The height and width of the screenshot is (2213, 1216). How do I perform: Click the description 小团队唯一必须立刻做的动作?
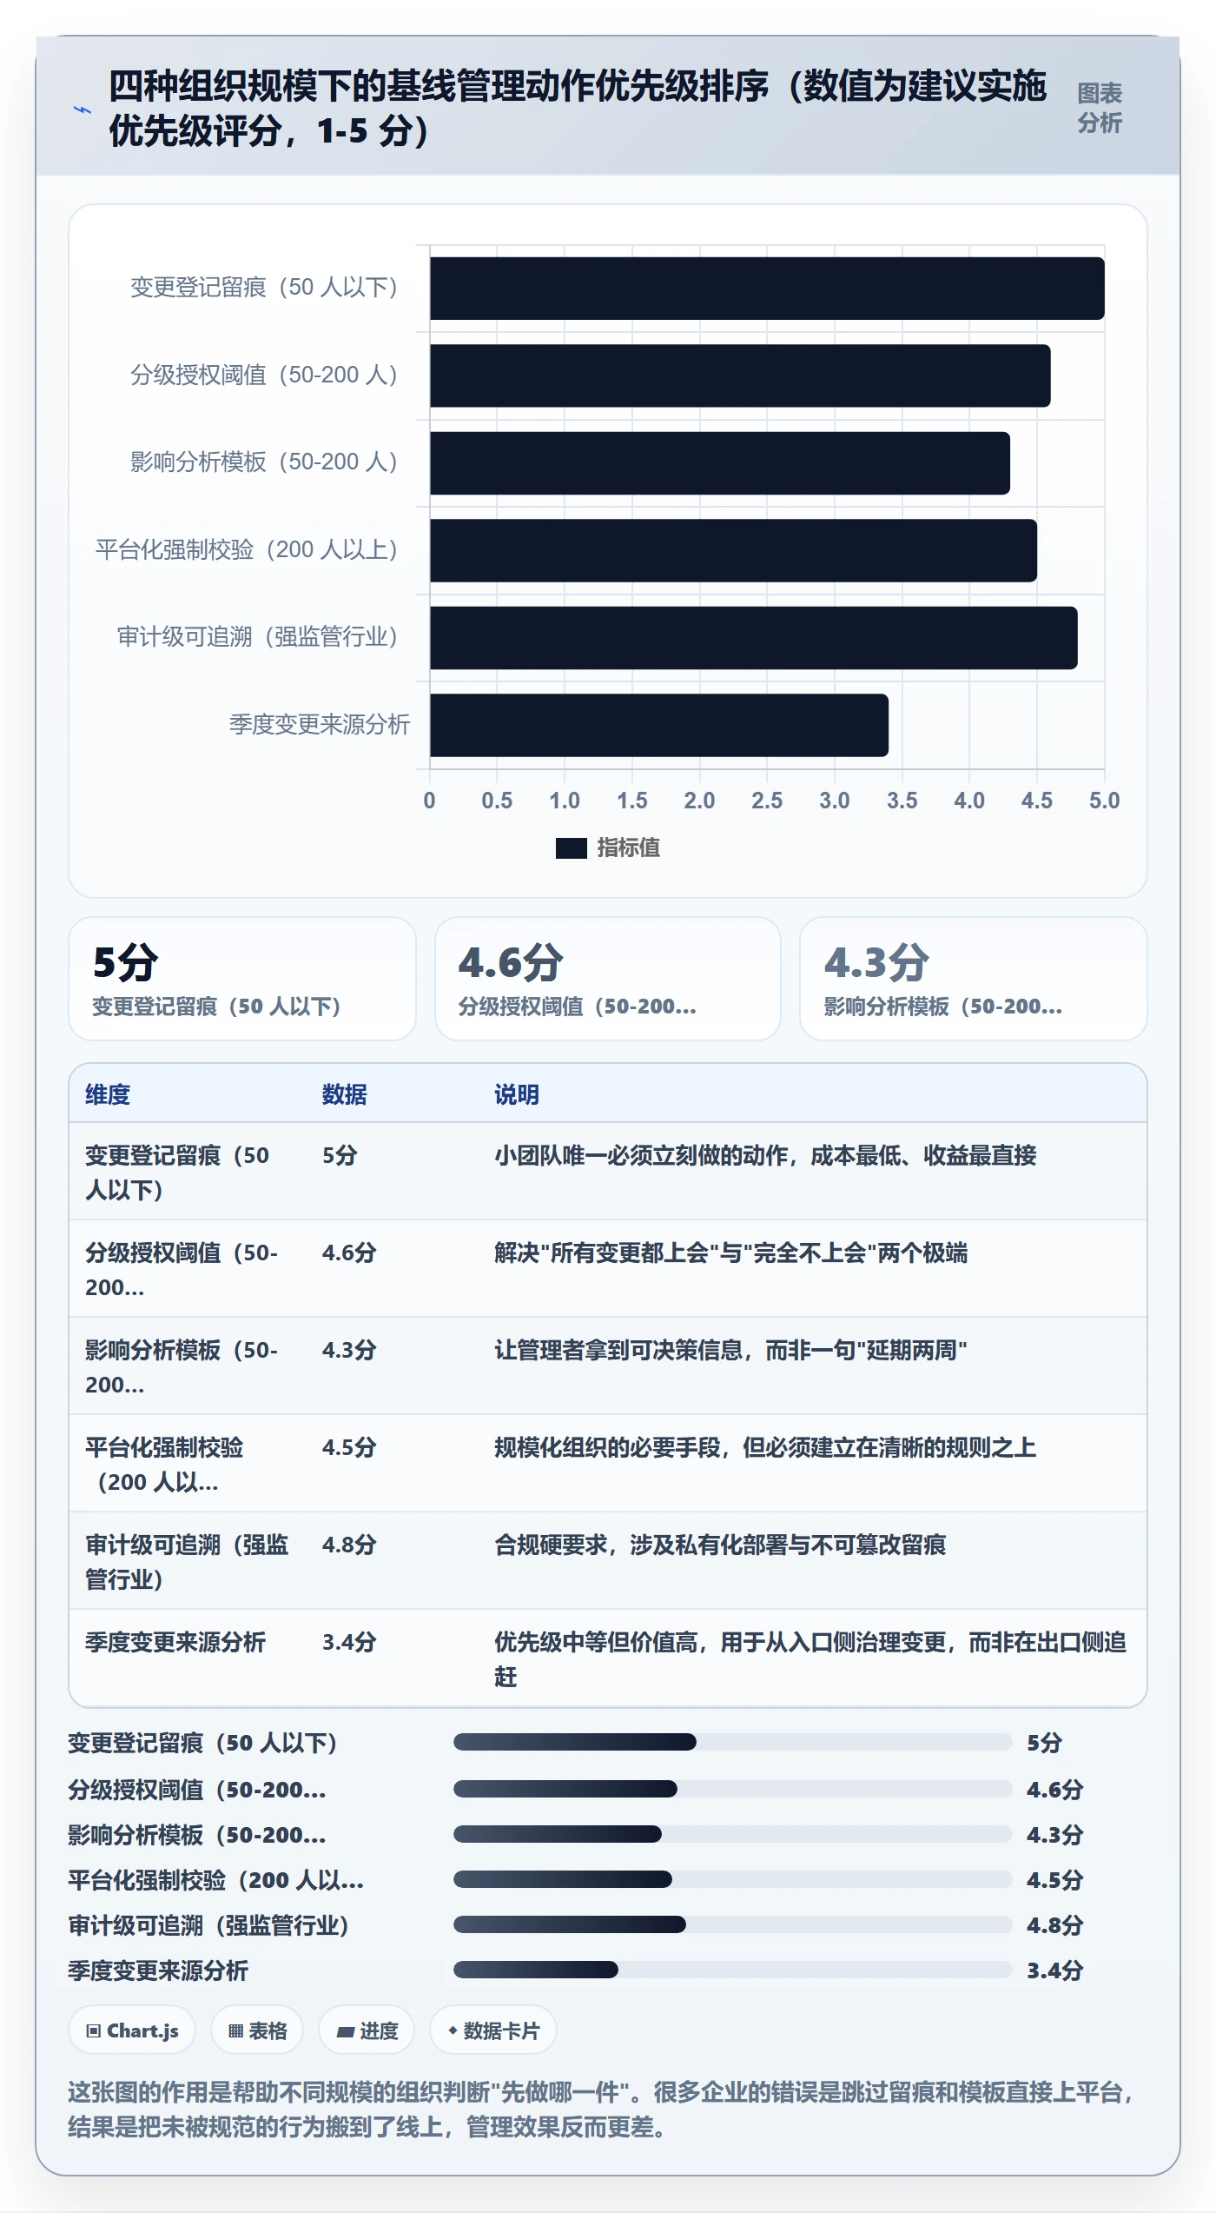coord(765,1155)
